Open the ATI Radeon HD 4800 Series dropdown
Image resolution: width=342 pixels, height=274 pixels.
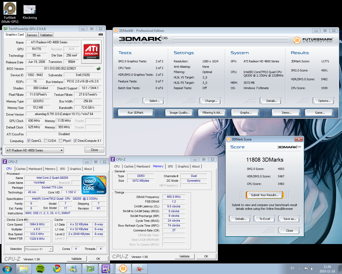35,150
